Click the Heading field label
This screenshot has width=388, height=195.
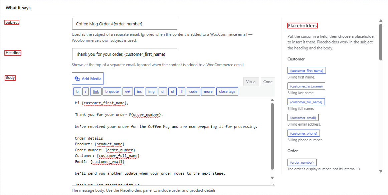point(13,53)
